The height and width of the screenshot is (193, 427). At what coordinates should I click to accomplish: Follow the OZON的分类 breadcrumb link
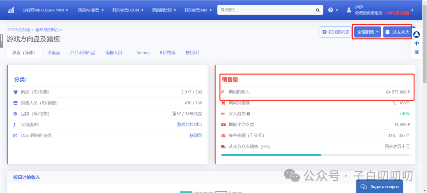tap(19, 29)
